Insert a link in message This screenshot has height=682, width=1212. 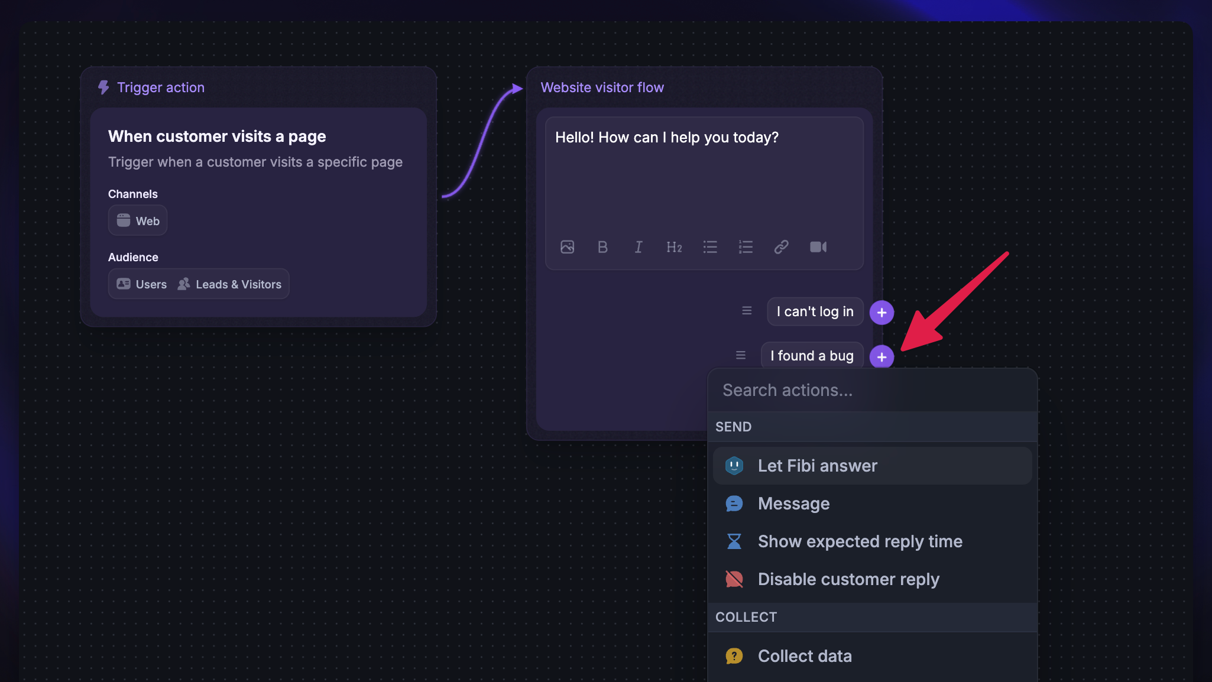(x=781, y=247)
